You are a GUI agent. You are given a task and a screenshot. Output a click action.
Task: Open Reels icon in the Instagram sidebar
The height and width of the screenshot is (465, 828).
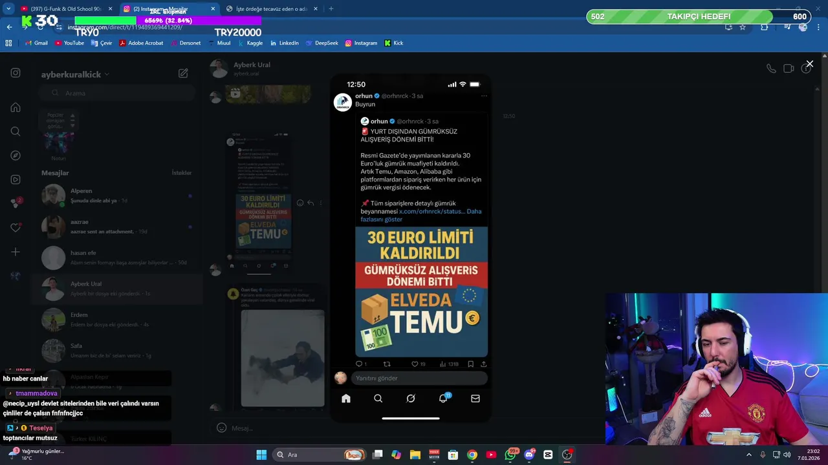[16, 180]
